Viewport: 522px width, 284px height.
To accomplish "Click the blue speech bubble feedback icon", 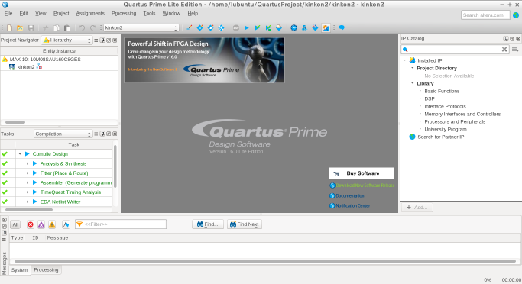I will point(342,28).
